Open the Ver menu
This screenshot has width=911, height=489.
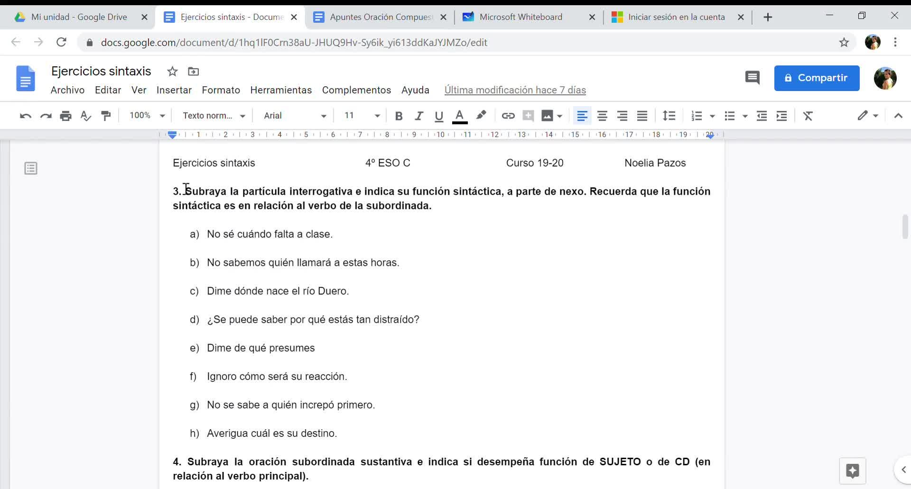pos(139,90)
